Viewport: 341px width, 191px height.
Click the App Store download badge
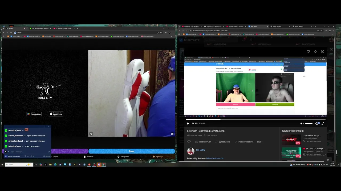(56, 114)
